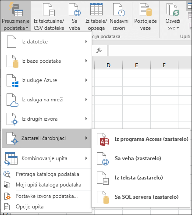Open the Kombinovanje upita submenu
The width and height of the screenshot is (192, 215).
tap(46, 158)
